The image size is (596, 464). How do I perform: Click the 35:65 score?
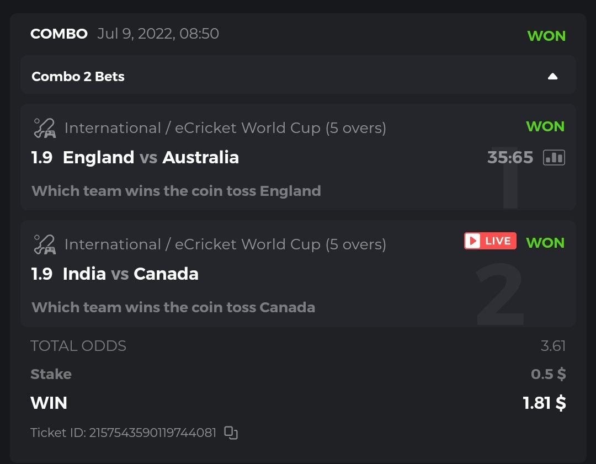click(x=510, y=158)
